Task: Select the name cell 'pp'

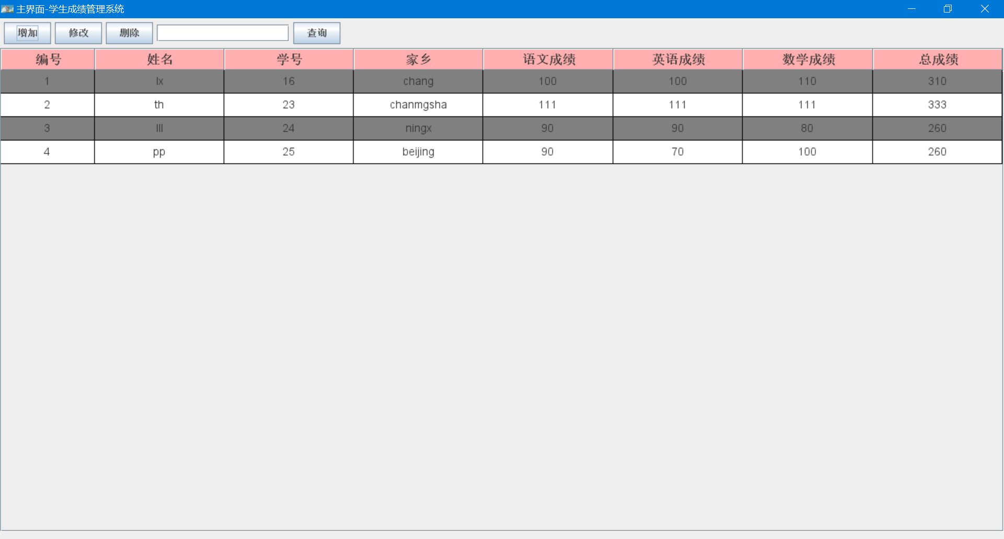Action: [159, 152]
